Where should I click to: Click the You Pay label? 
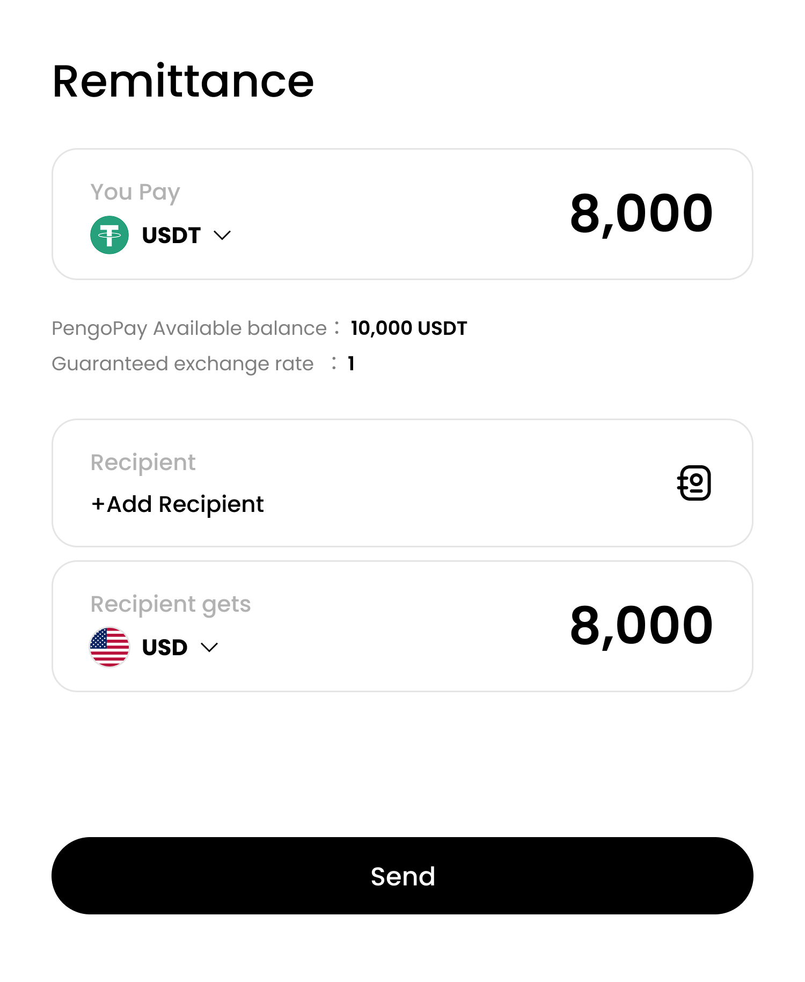pos(135,192)
